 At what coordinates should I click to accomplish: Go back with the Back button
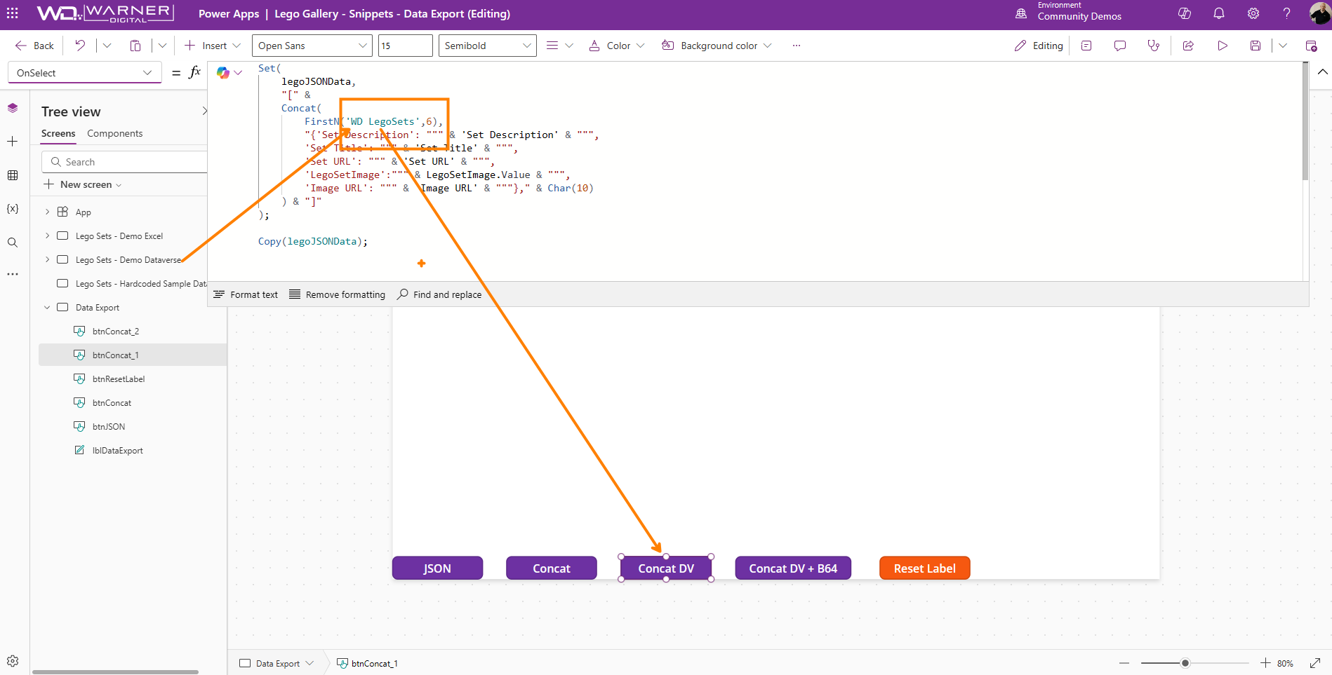click(34, 46)
